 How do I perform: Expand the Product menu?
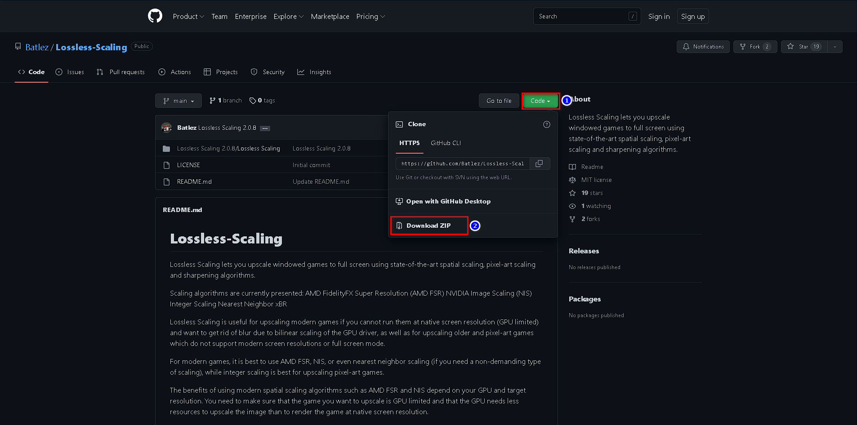188,17
